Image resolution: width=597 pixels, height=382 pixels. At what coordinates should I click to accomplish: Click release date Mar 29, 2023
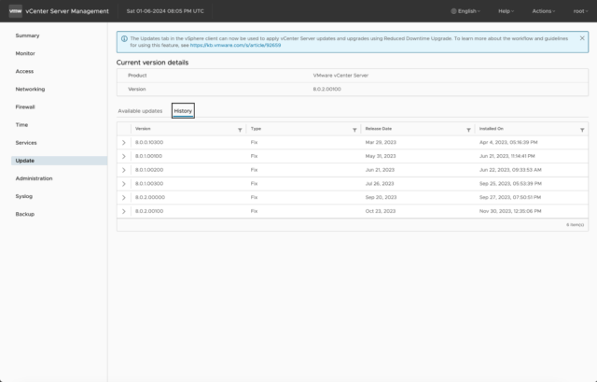click(381, 142)
